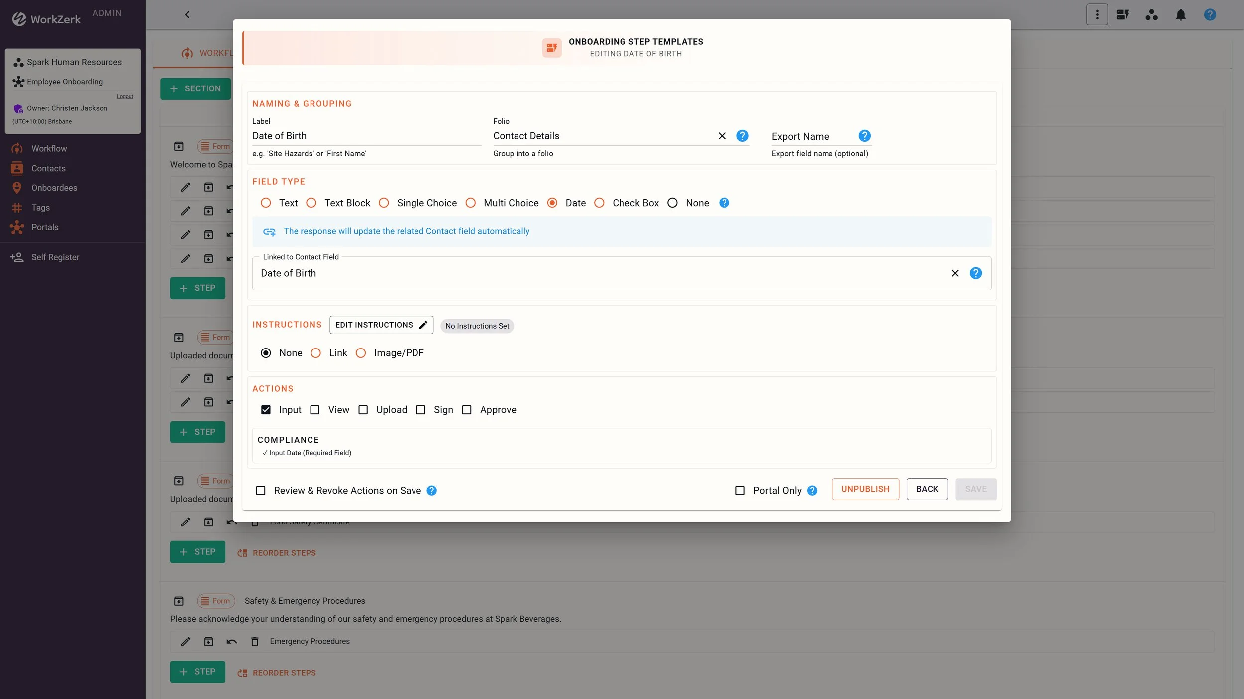Open Portals in the sidebar
The width and height of the screenshot is (1244, 699).
[x=45, y=227]
